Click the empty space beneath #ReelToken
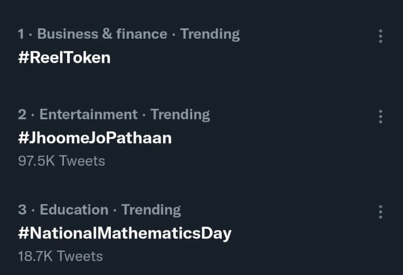This screenshot has height=275, width=403. 180,80
